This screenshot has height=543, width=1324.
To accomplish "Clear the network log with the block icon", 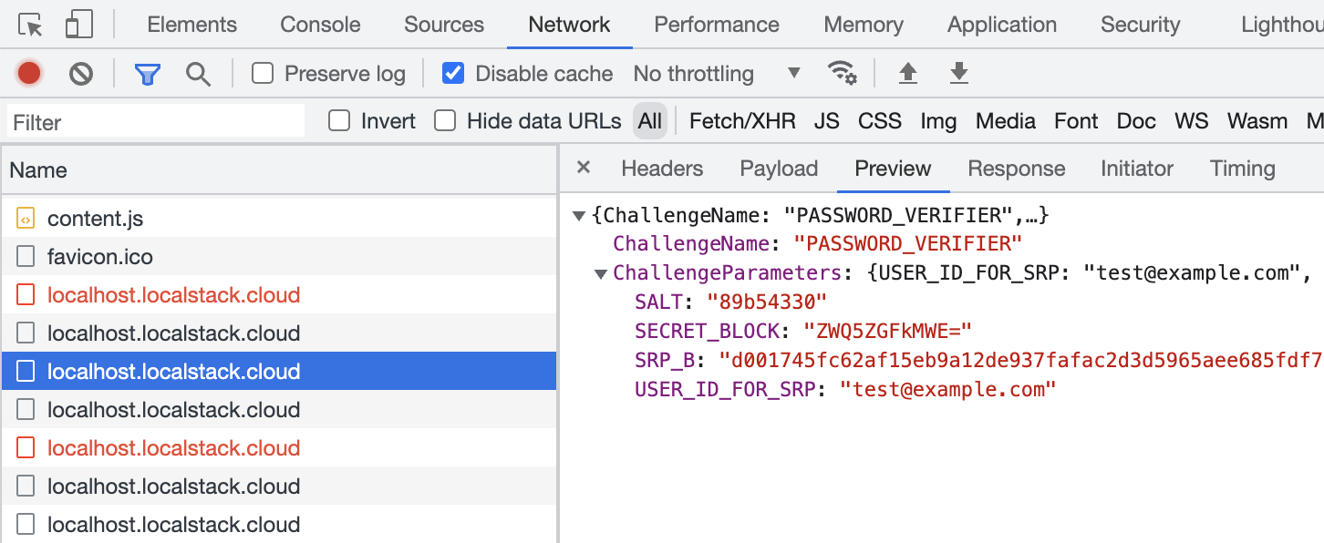I will (81, 73).
